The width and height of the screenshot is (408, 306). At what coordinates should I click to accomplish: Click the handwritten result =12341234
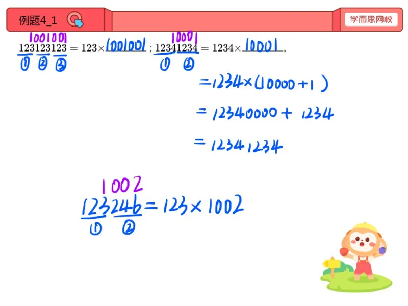pyautogui.click(x=238, y=146)
